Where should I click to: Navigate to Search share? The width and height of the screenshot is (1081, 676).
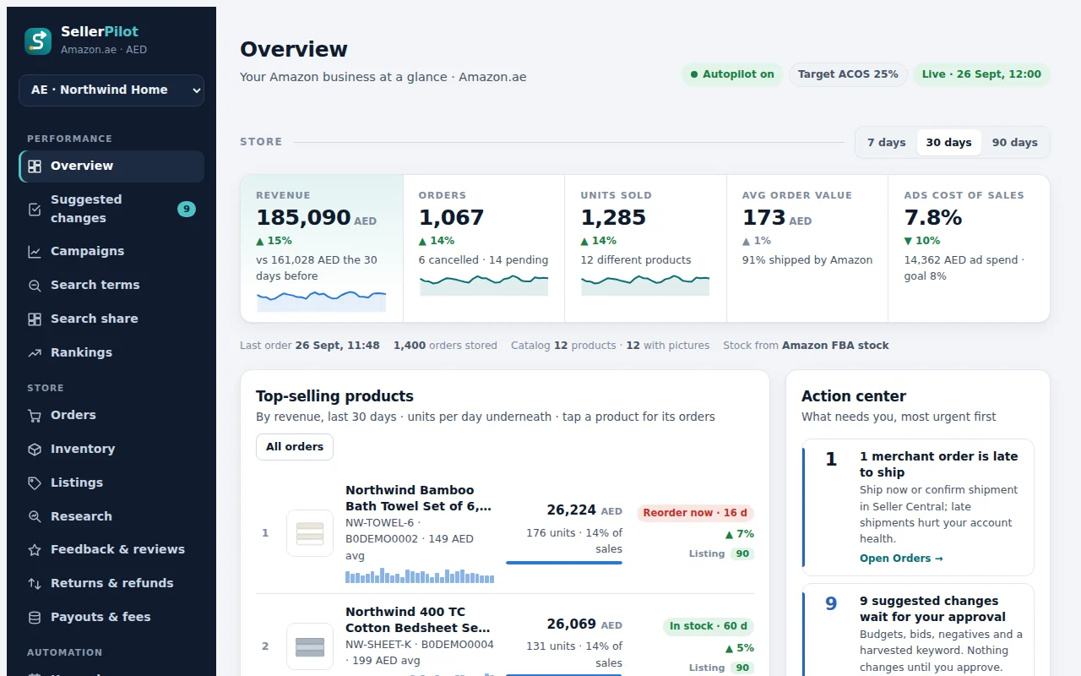pos(111,319)
